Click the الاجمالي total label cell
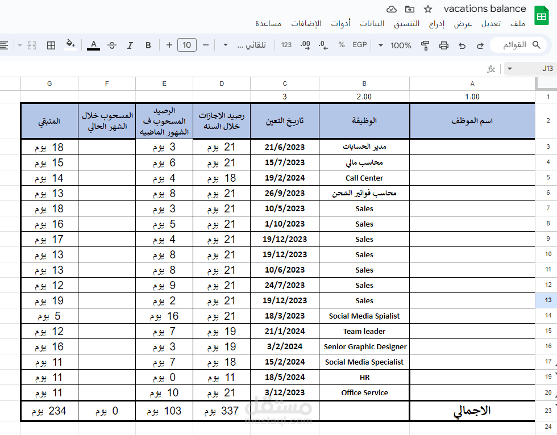557x435 pixels. (x=472, y=411)
